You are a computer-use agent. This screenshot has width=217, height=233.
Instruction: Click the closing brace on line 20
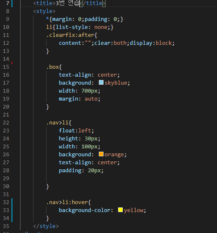[x=47, y=107]
